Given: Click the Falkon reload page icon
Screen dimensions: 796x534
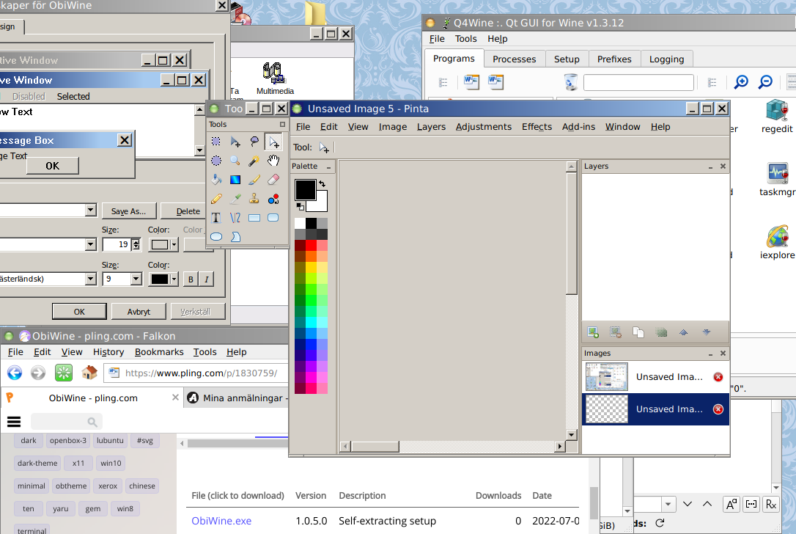Looking at the screenshot, I should point(64,373).
